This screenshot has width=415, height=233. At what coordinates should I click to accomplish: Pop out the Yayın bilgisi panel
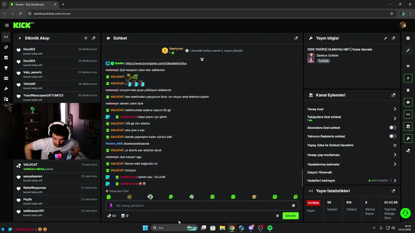(x=393, y=38)
